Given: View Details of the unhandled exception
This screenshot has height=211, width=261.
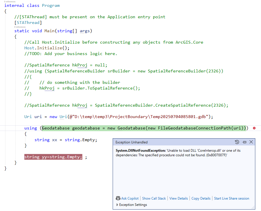Looking at the screenshot, I should (x=178, y=198).
